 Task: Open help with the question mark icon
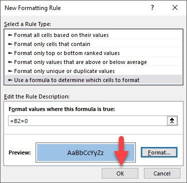click(x=152, y=7)
